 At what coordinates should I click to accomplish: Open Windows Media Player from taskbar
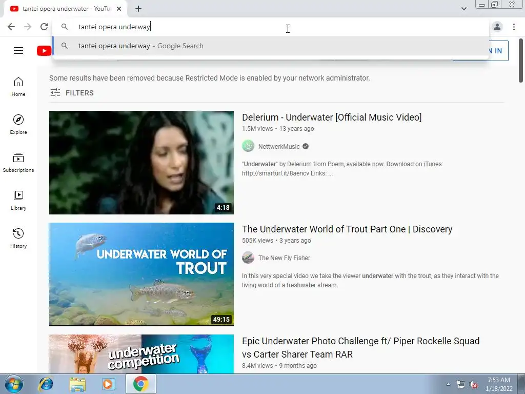(x=108, y=384)
